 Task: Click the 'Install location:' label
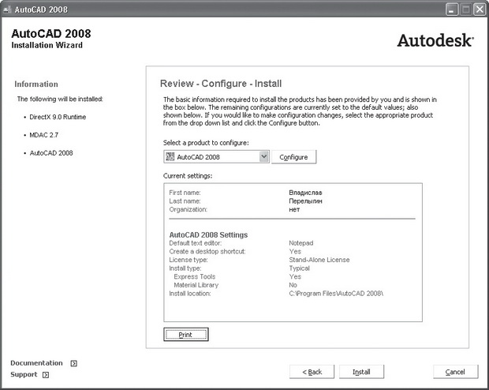pyautogui.click(x=190, y=294)
